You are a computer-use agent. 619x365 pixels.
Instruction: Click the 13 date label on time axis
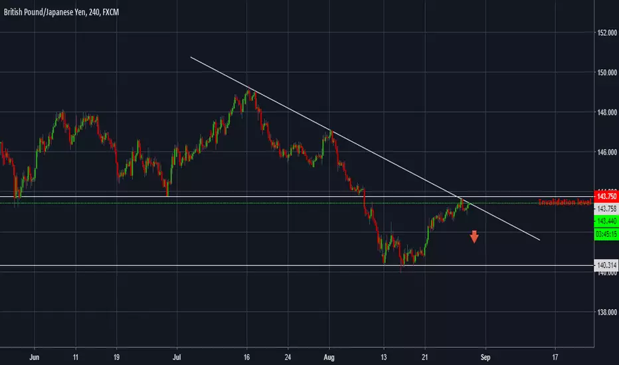click(x=384, y=358)
